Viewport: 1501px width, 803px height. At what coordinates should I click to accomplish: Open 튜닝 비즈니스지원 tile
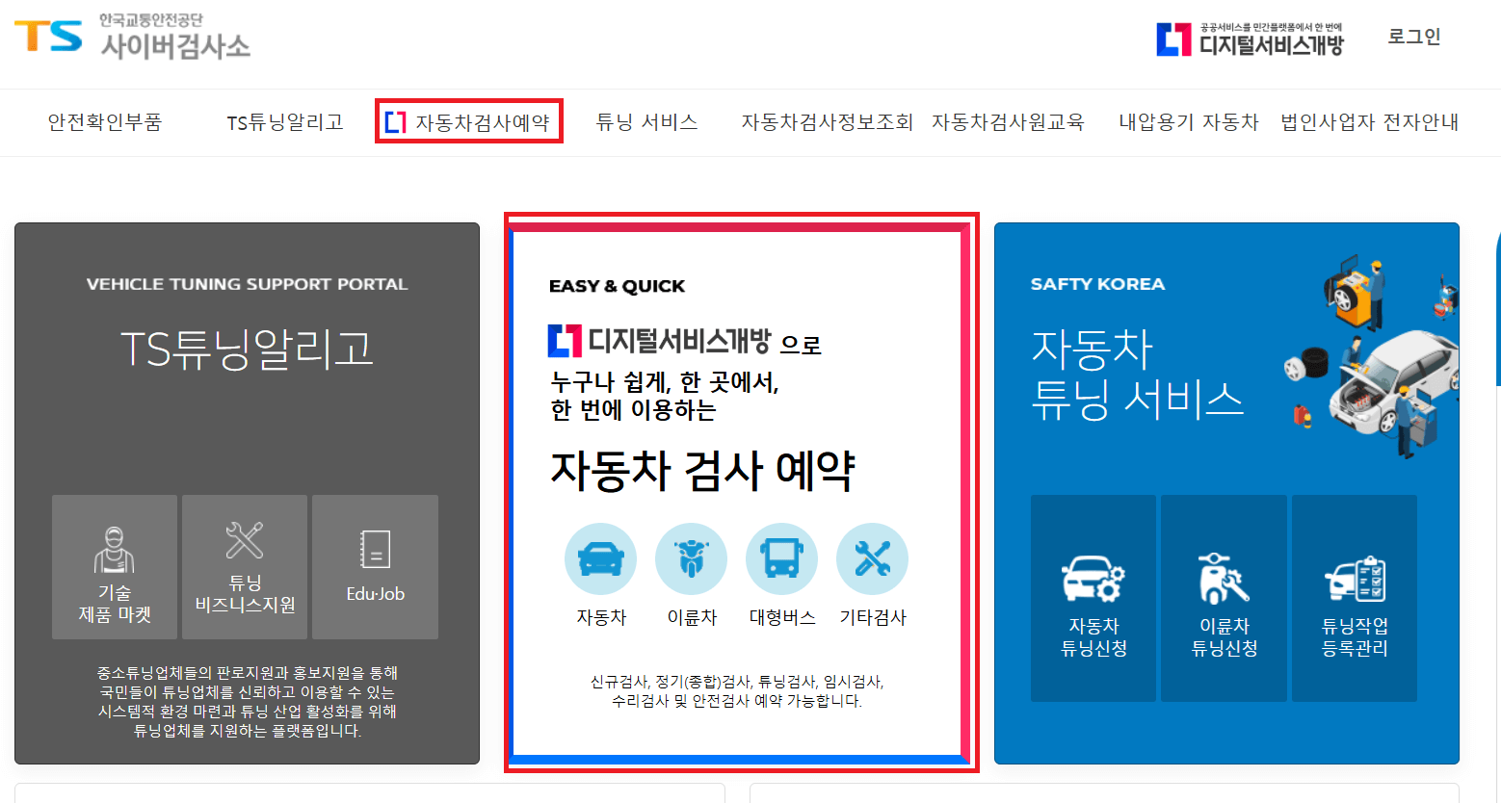coord(245,567)
